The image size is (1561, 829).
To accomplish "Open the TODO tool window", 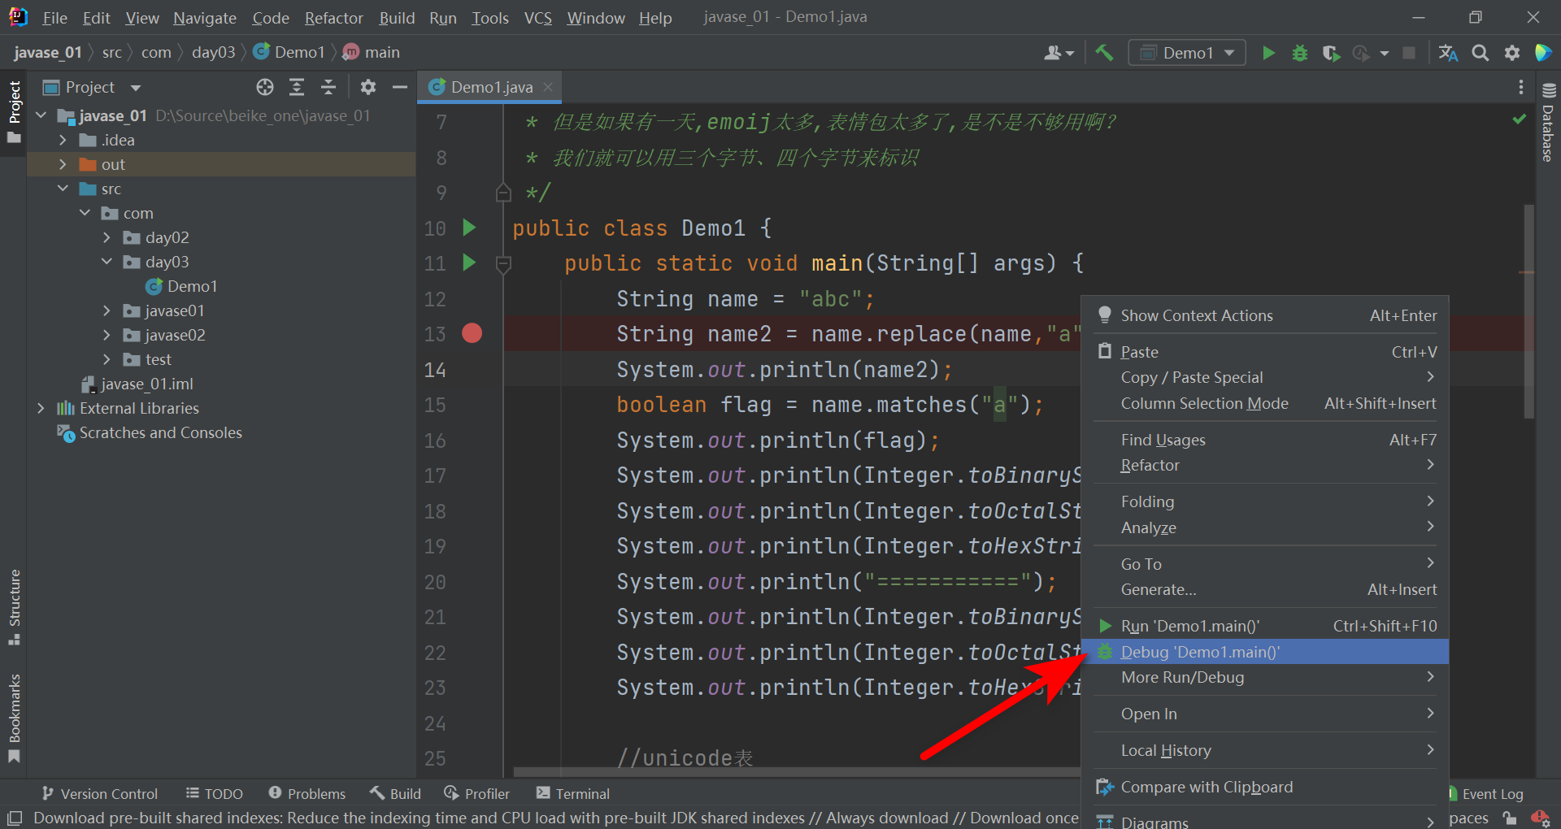I will tap(215, 793).
